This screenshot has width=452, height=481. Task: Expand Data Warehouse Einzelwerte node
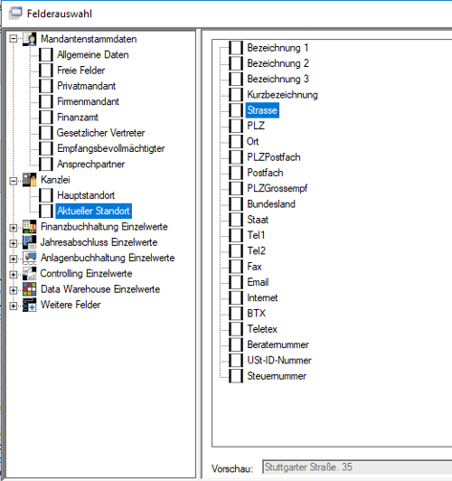pos(14,290)
